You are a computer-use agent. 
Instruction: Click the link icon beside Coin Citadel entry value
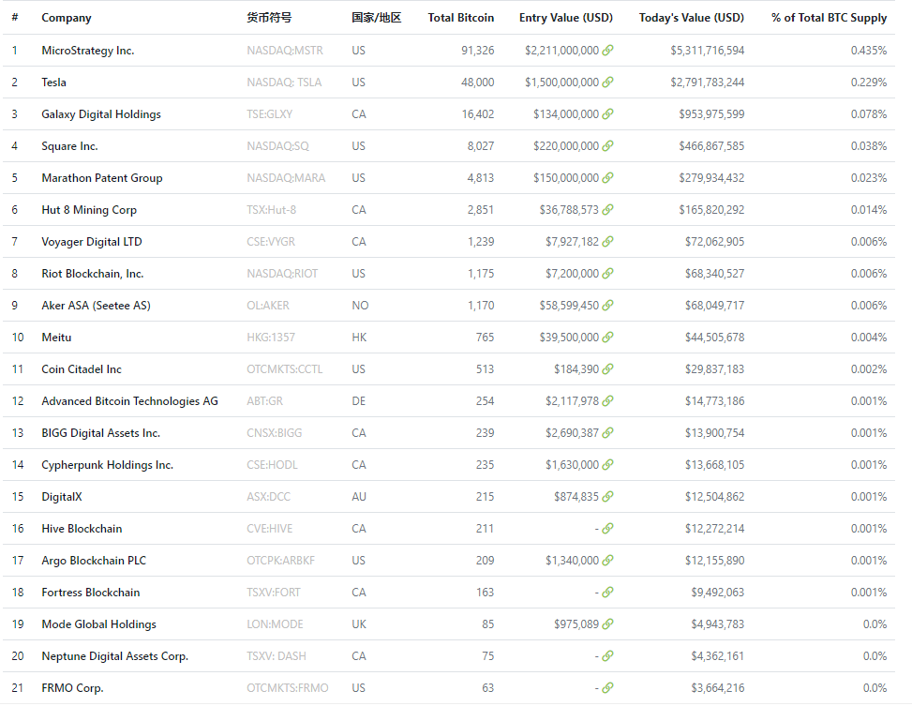(607, 369)
